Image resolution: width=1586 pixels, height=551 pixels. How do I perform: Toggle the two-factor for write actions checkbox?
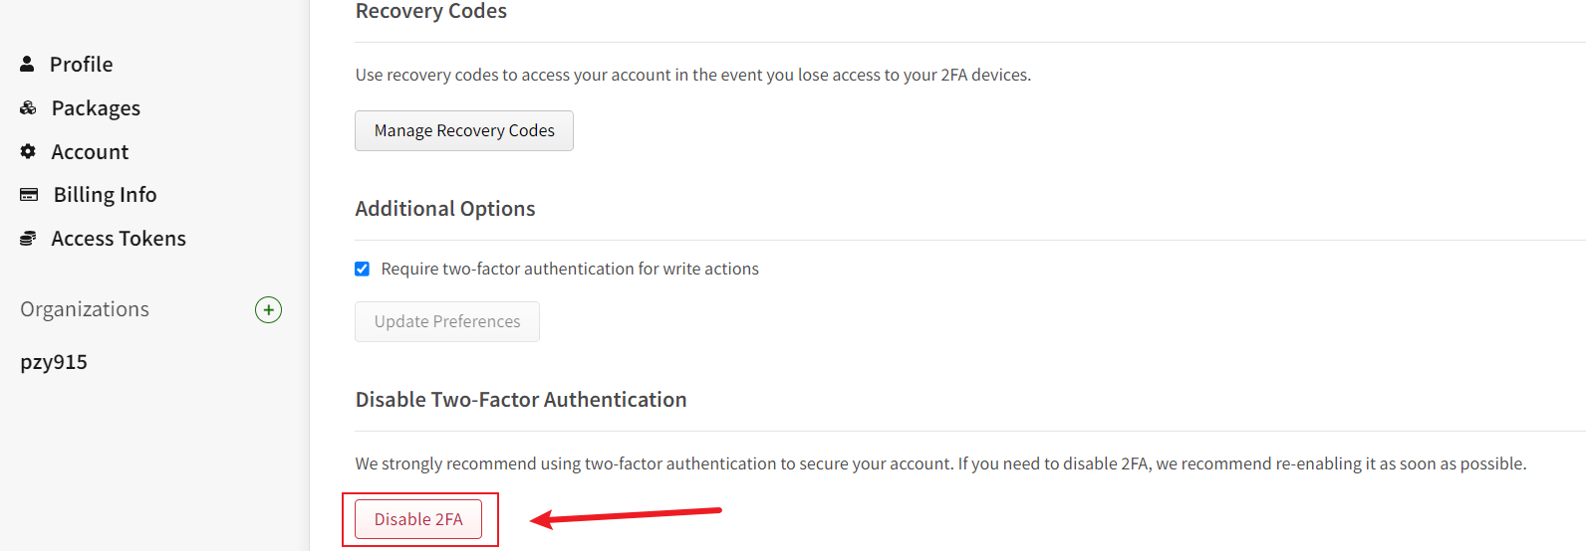coord(363,269)
